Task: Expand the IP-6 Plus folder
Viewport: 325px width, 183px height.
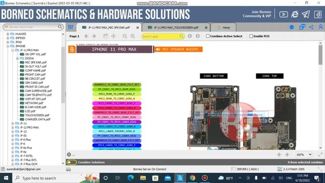Action: coord(13,140)
